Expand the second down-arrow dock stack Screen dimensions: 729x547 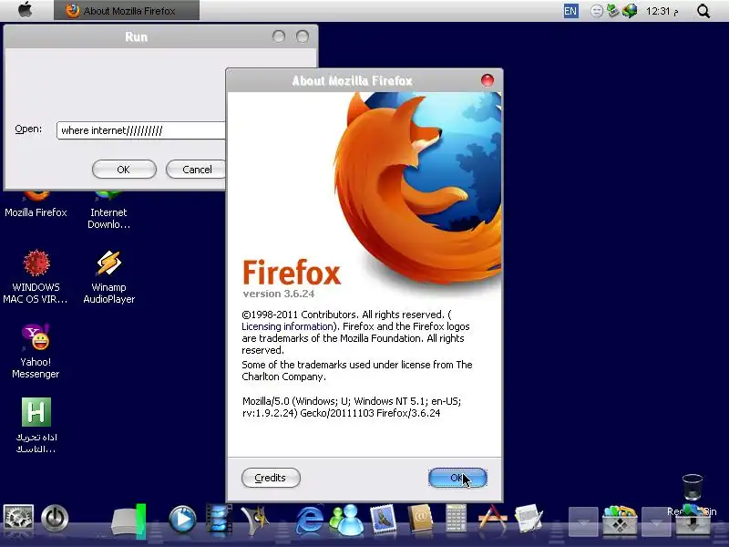[x=655, y=521]
